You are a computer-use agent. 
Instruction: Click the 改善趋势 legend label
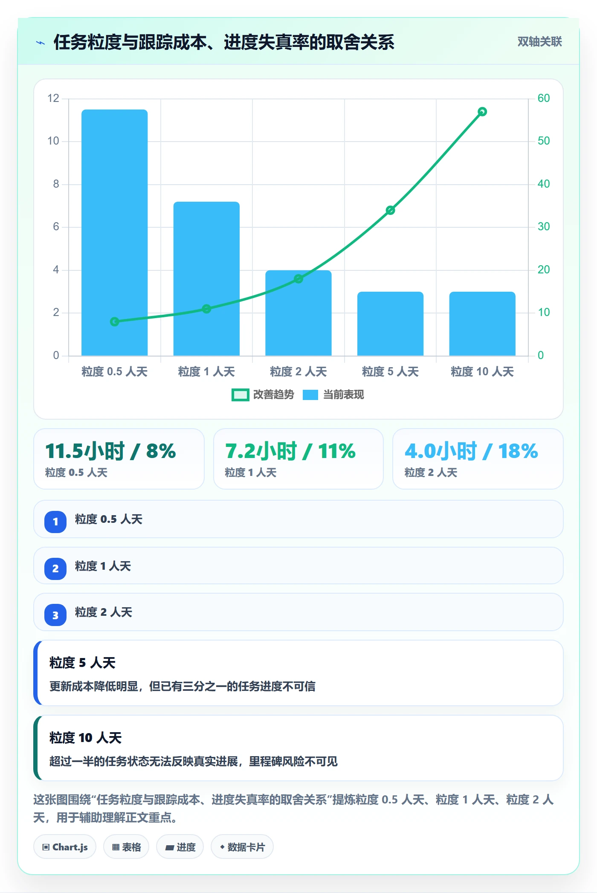(x=273, y=395)
